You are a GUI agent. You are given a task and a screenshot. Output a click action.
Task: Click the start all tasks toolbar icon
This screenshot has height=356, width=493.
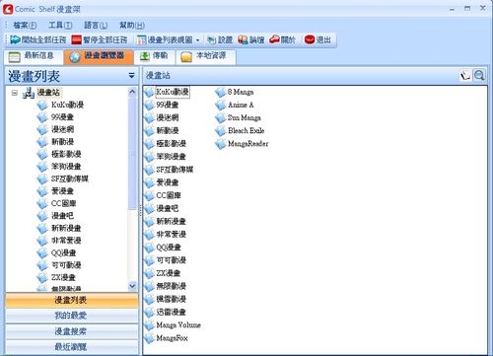click(x=15, y=39)
